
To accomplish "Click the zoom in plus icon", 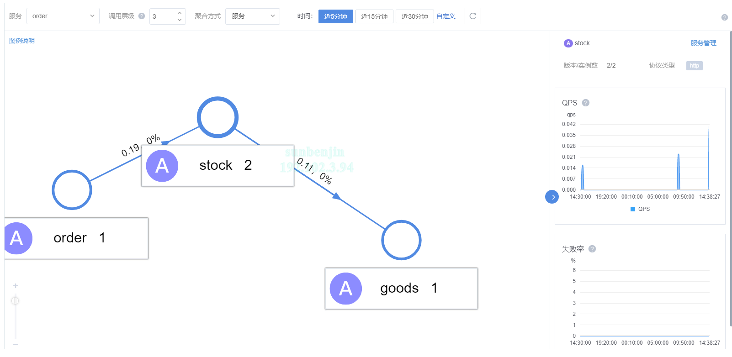I will [16, 286].
